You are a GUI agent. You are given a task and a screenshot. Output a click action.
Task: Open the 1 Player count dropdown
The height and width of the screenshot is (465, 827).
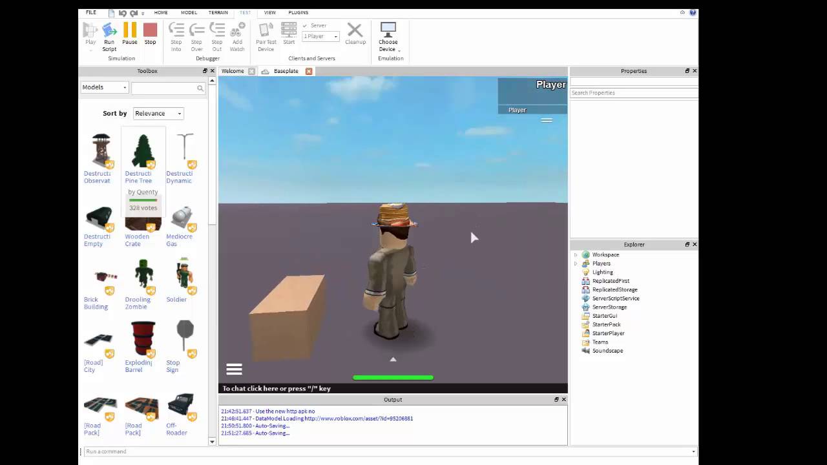[321, 36]
